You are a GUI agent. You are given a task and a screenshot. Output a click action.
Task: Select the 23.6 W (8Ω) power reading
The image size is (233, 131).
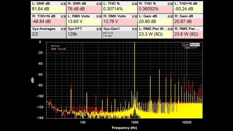186,34
